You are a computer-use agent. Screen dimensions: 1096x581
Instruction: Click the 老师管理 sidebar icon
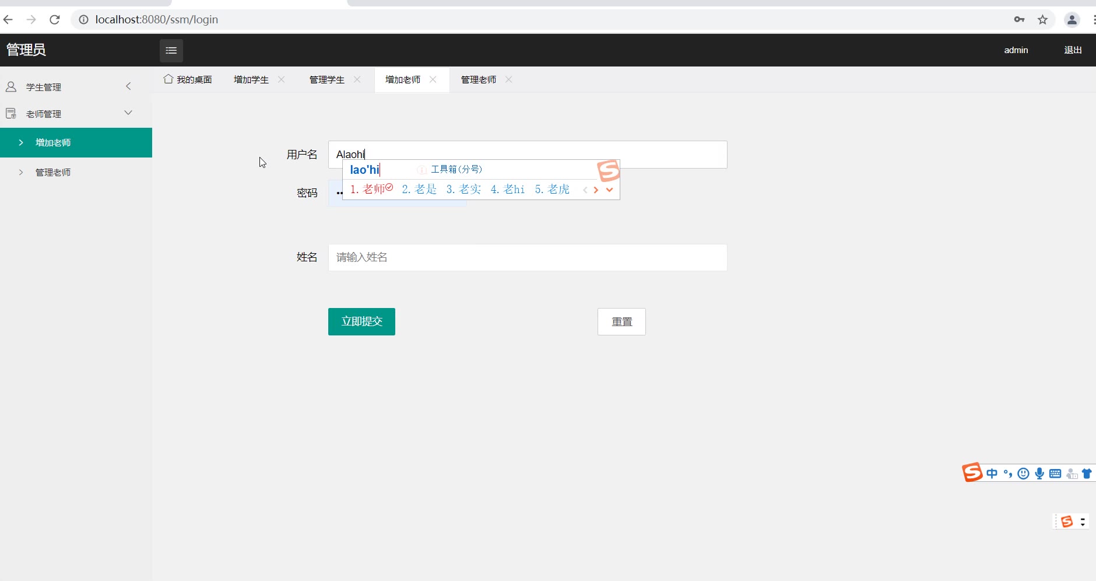11,113
